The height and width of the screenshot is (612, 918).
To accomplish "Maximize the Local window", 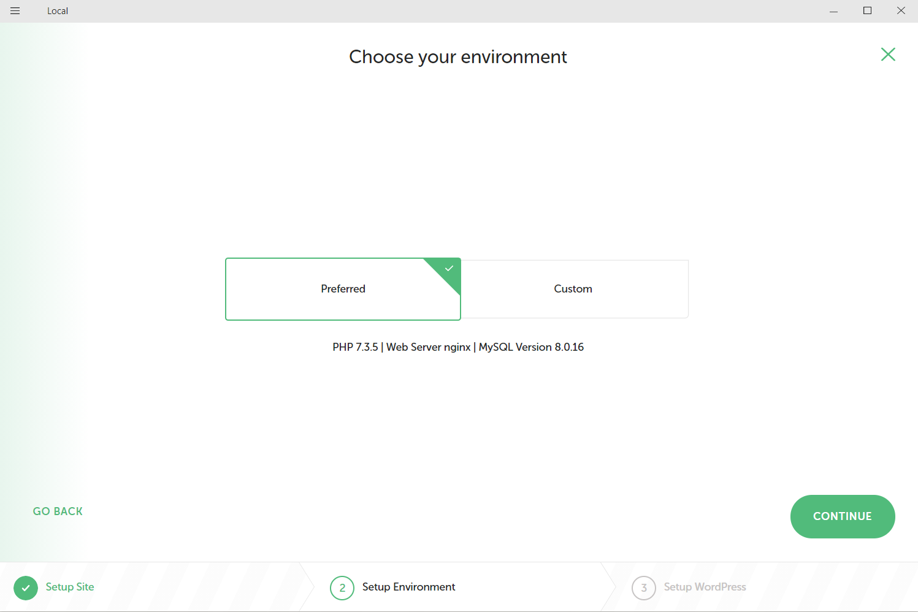I will (867, 11).
